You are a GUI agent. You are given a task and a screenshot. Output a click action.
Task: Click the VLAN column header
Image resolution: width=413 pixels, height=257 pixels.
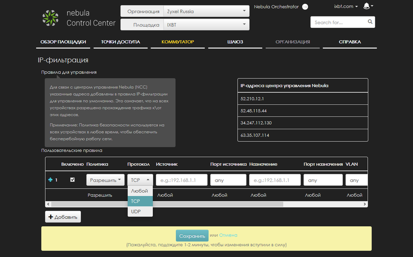pyautogui.click(x=352, y=164)
